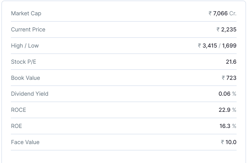Image resolution: width=248 pixels, height=163 pixels.
Task: Select the 10.0 face value figure
Action: pos(231,142)
